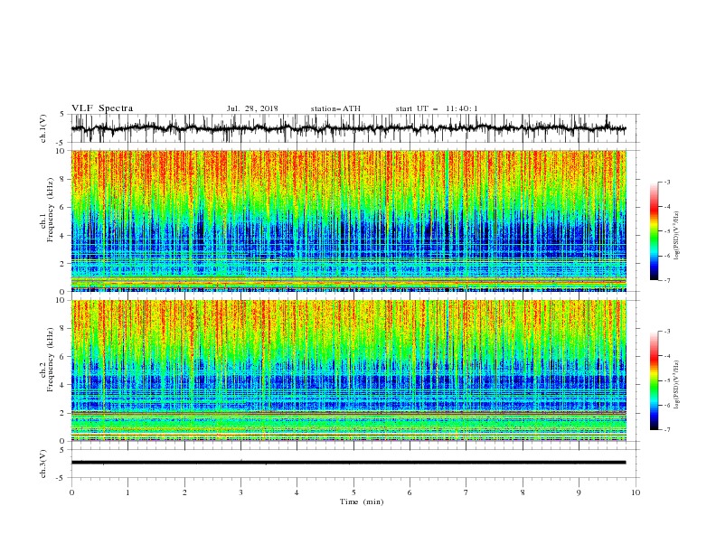This screenshot has width=716, height=553.
Task: Click the ch.1 voltage waveform trace panel
Action: pyautogui.click(x=354, y=128)
